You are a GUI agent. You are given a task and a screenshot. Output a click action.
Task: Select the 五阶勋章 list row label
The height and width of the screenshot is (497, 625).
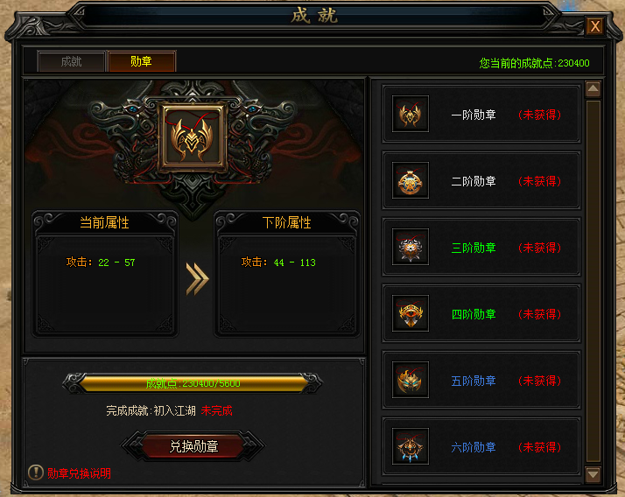click(474, 381)
